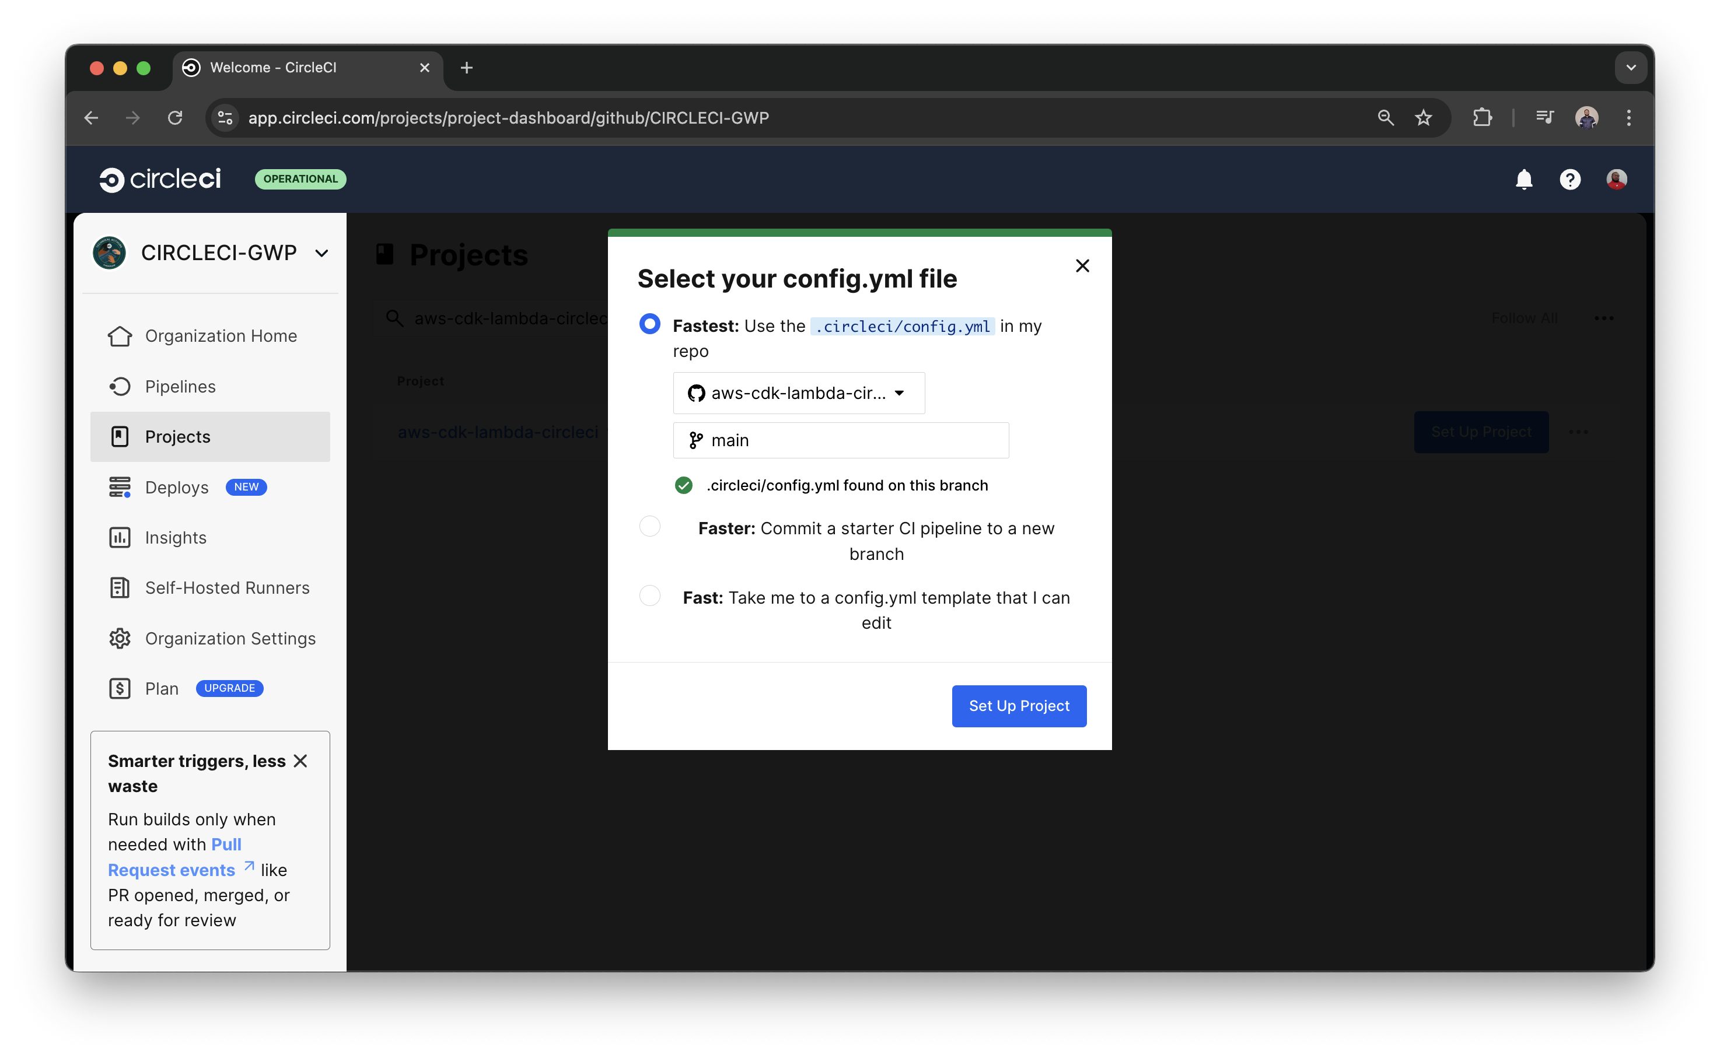Click the Organization Home house icon
Image resolution: width=1720 pixels, height=1058 pixels.
coord(120,336)
